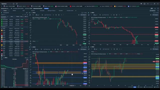Delete drawings with trash icon in orange-zone chart
The height and width of the screenshot is (90, 160).
(x=30, y=86)
